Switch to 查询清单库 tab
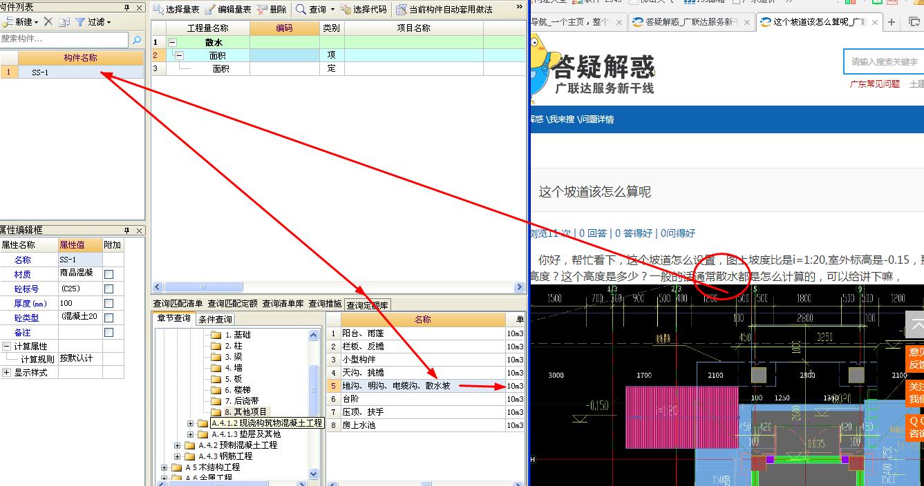This screenshot has height=486, width=924. (283, 304)
